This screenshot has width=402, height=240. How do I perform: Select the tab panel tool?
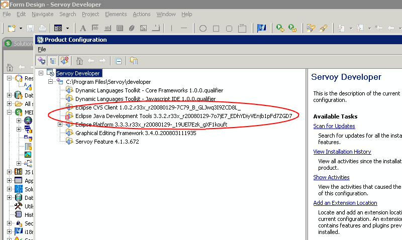[x=242, y=28]
